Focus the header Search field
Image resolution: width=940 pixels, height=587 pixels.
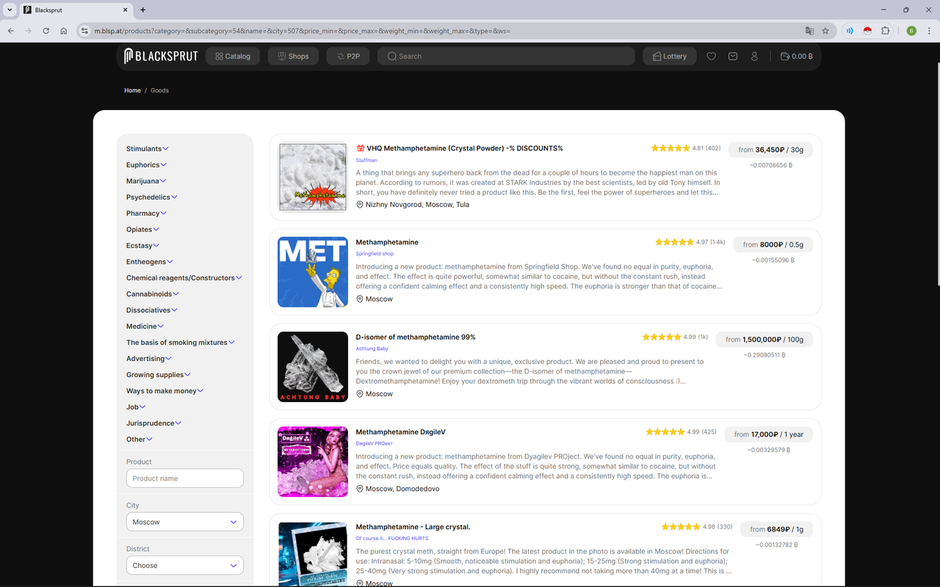click(x=506, y=56)
